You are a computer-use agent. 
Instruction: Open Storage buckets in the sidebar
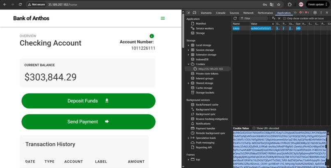pos(205,93)
